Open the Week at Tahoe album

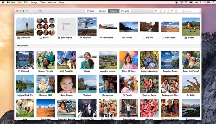(149, 84)
